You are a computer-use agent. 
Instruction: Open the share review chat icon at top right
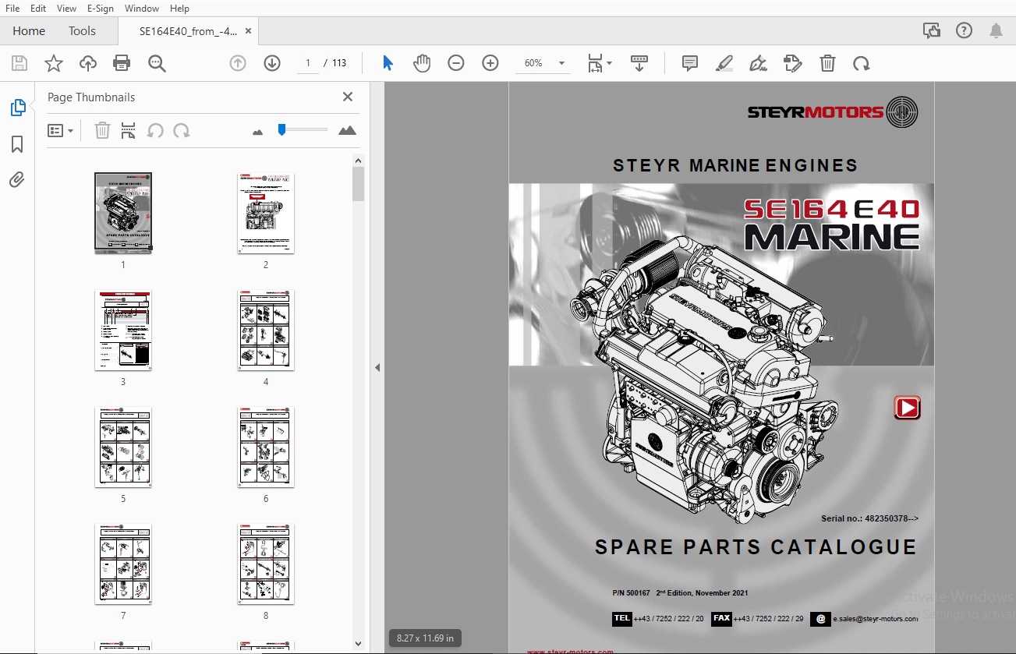pos(931,30)
